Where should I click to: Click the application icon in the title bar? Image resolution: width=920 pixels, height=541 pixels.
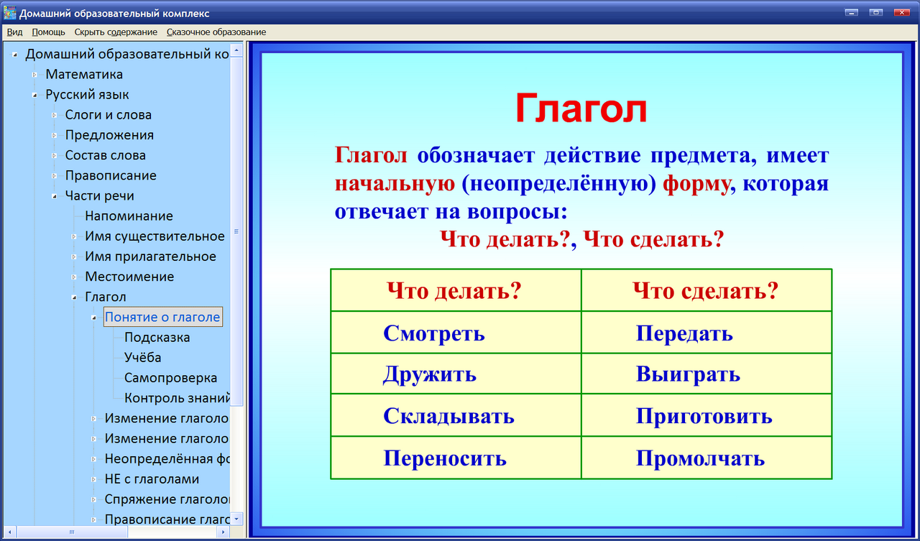click(x=10, y=11)
